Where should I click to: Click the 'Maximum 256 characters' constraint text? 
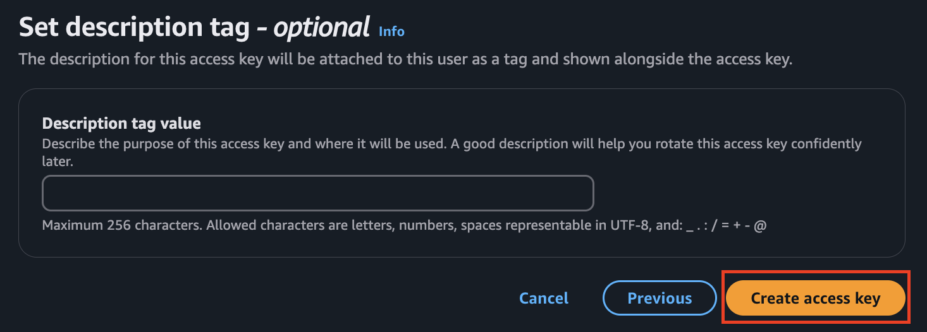tap(123, 225)
